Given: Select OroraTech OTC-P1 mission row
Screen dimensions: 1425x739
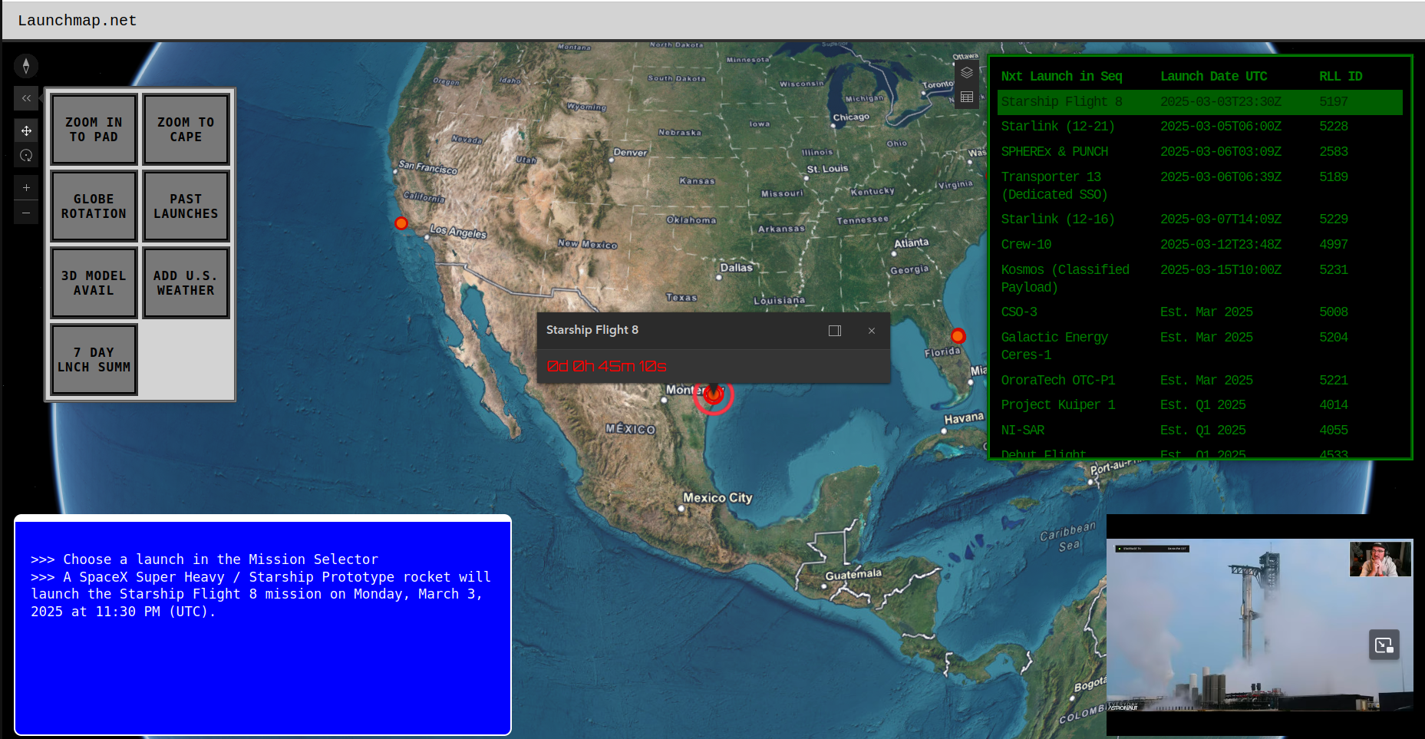Looking at the screenshot, I should point(1199,381).
